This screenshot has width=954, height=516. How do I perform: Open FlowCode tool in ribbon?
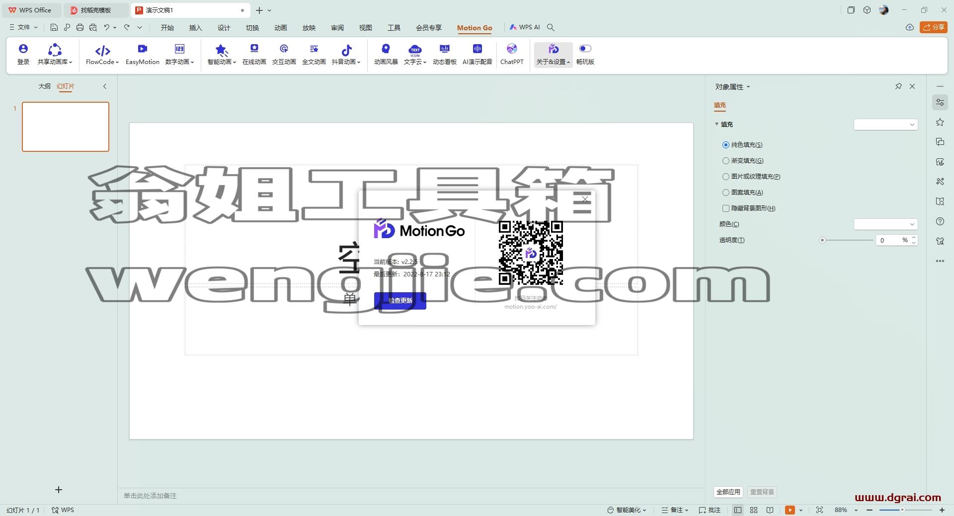(x=102, y=54)
